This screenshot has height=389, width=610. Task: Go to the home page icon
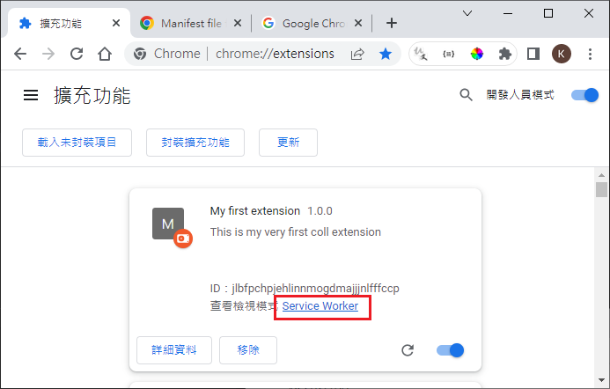[x=105, y=54]
